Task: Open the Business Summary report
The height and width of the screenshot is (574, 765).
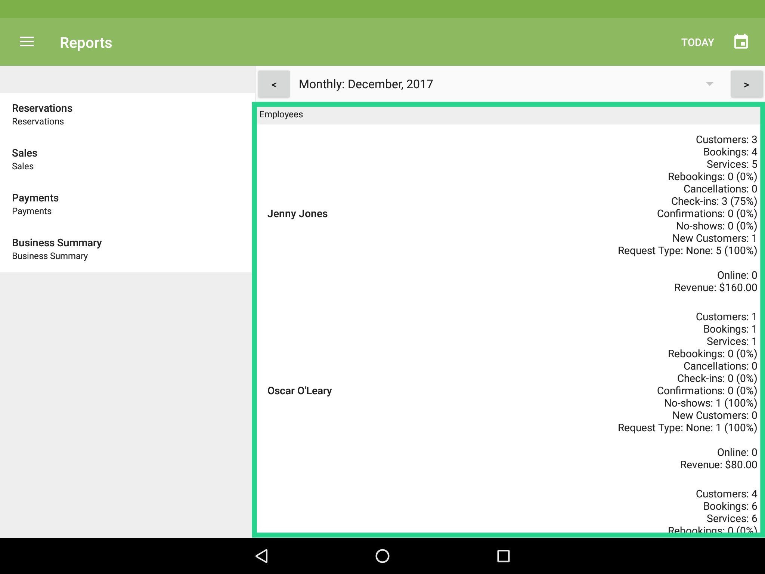Action: pos(57,249)
